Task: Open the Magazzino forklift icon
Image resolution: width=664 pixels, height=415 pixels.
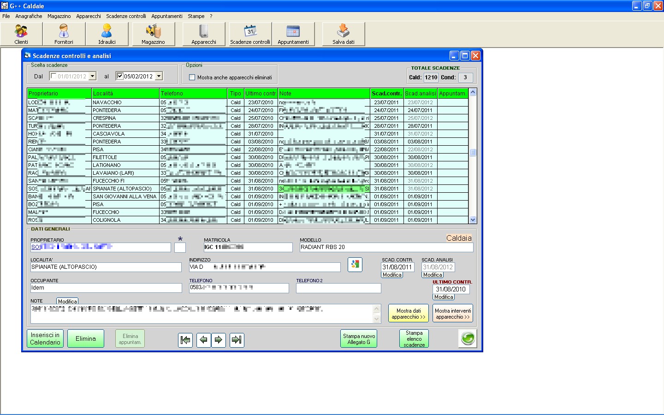Action: click(x=153, y=34)
